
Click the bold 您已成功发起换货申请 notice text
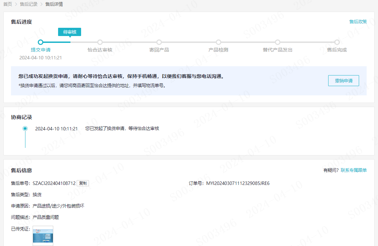point(121,77)
